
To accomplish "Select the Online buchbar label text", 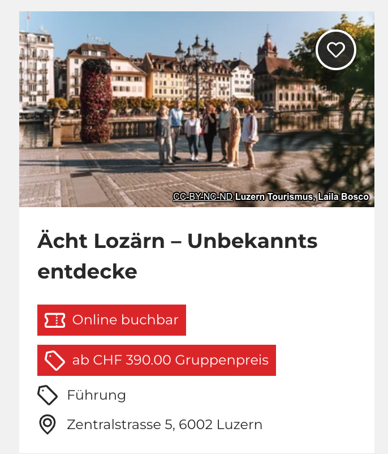I will coord(126,320).
